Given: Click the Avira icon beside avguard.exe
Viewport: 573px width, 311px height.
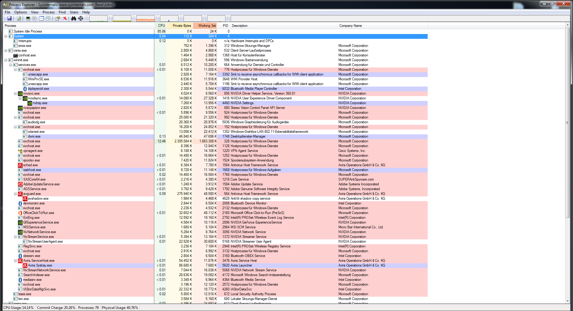Looking at the screenshot, I should [20, 194].
